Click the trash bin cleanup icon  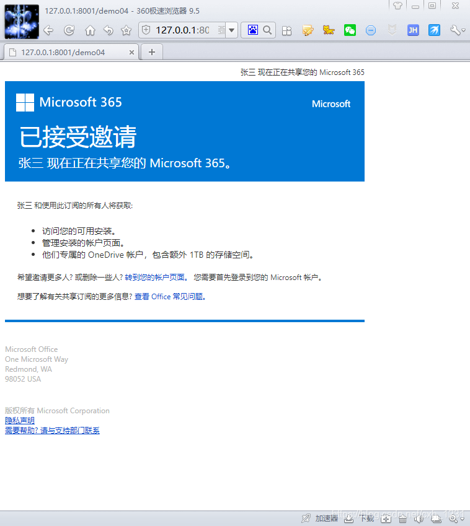[402, 519]
